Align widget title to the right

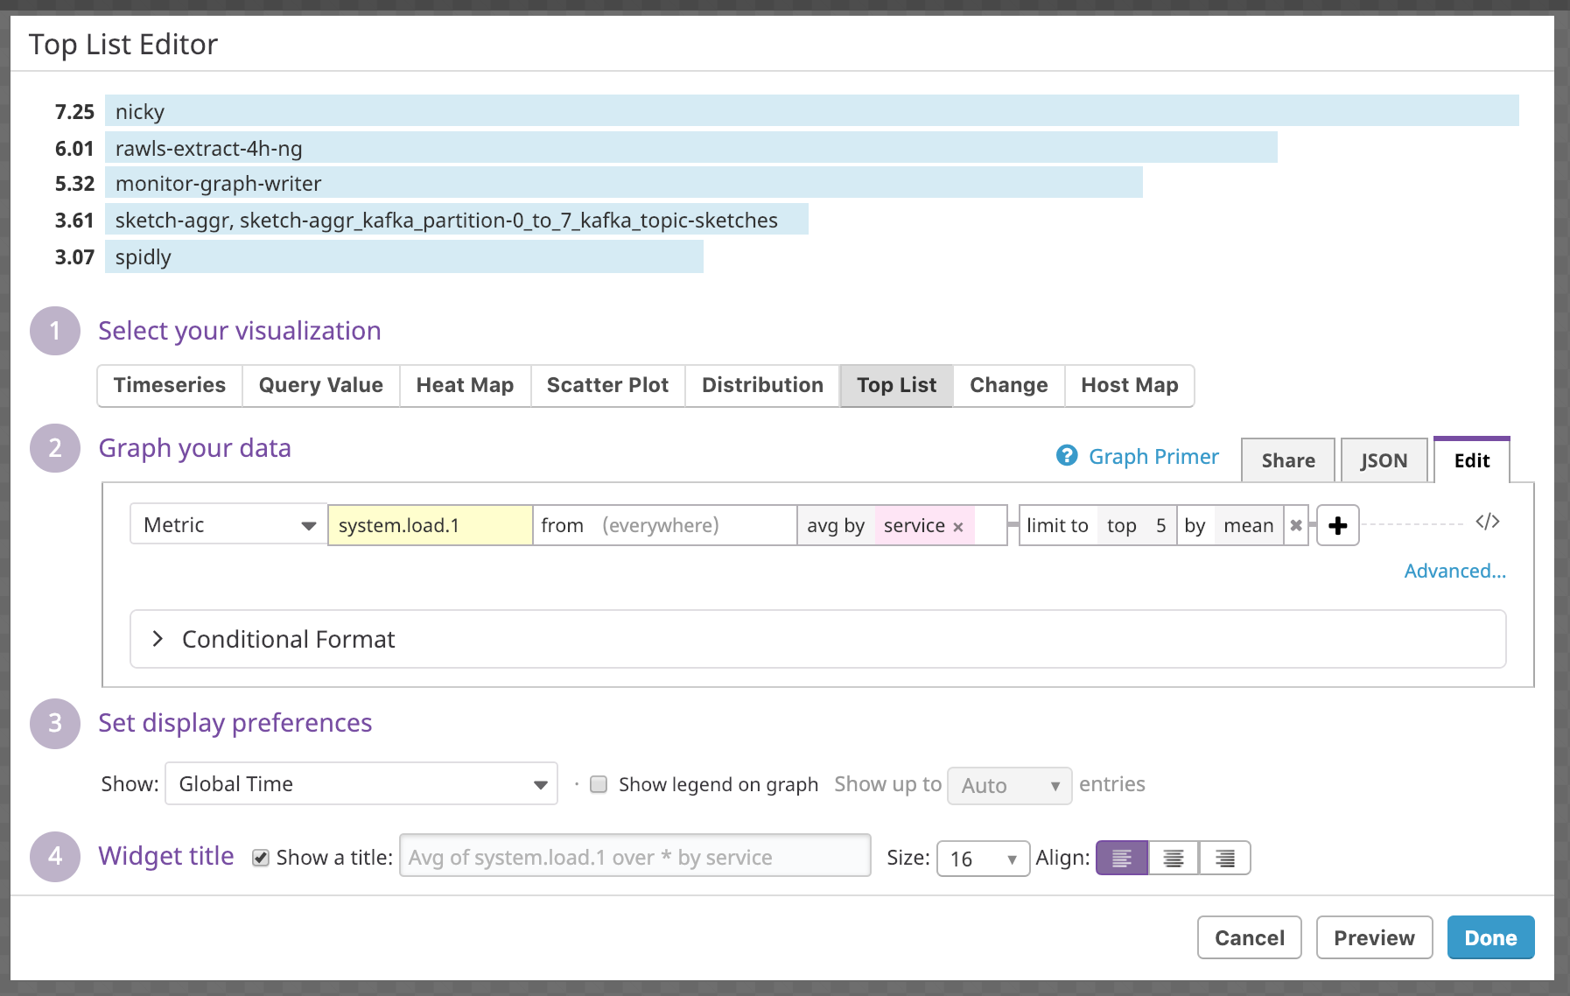(1225, 859)
